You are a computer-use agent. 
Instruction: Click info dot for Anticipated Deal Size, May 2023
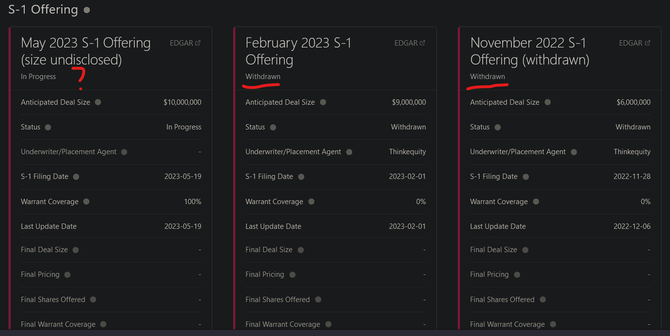[x=98, y=102]
